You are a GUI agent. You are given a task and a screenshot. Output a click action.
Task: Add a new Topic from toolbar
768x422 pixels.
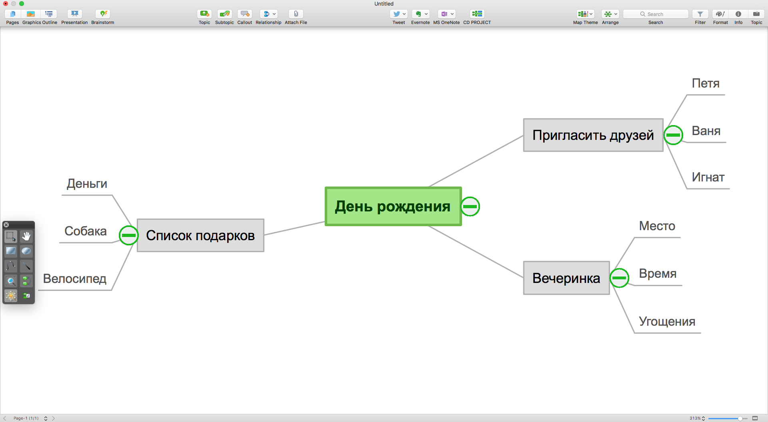[204, 14]
